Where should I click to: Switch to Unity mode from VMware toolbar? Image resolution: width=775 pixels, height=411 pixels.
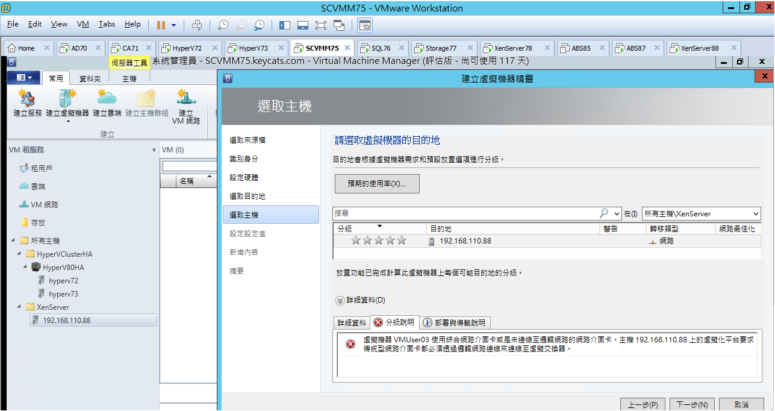point(339,25)
